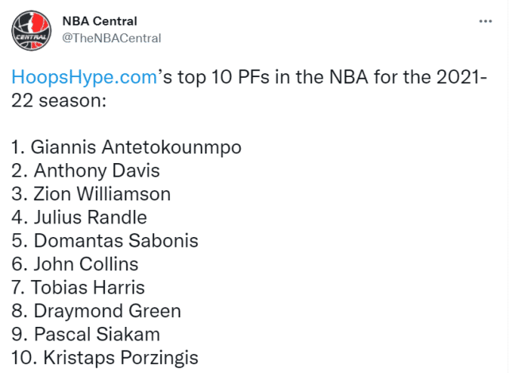Select Pascal Siakam in the ranking

86,334
